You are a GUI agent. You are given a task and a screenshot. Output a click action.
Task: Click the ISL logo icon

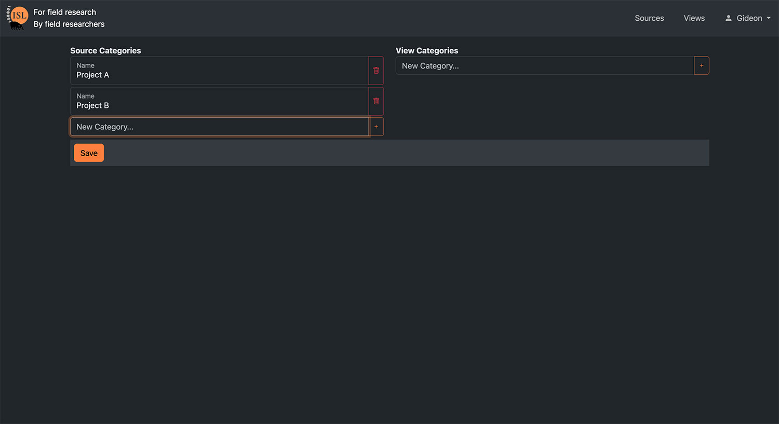coord(17,18)
